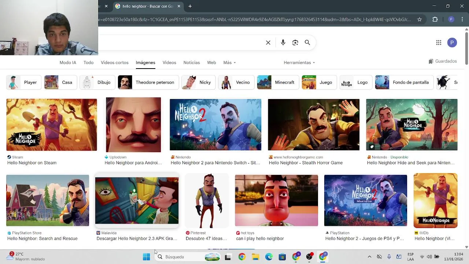Image resolution: width=469 pixels, height=264 pixels.
Task: Open the Videos cortos tab
Action: pos(115,62)
